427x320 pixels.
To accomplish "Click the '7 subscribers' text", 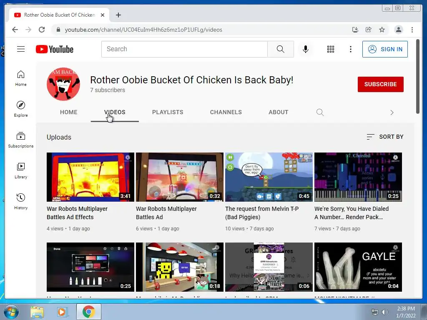I will coord(108,90).
